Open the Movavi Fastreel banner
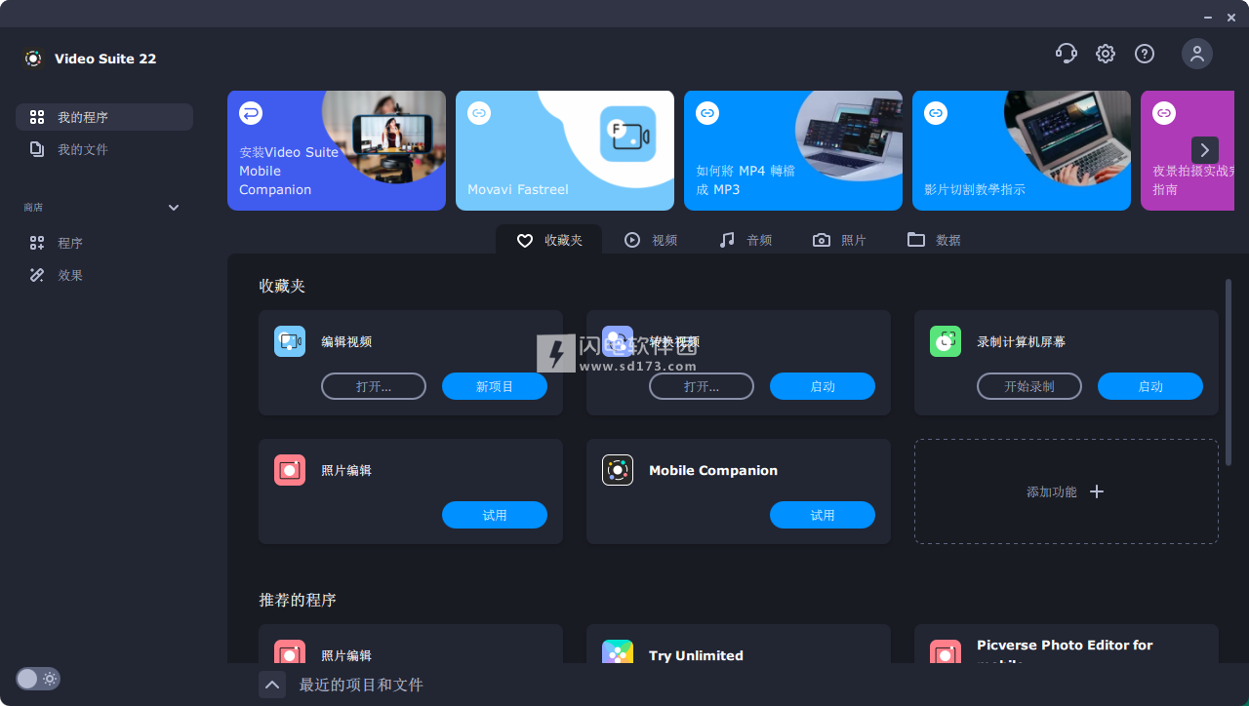 [x=565, y=150]
